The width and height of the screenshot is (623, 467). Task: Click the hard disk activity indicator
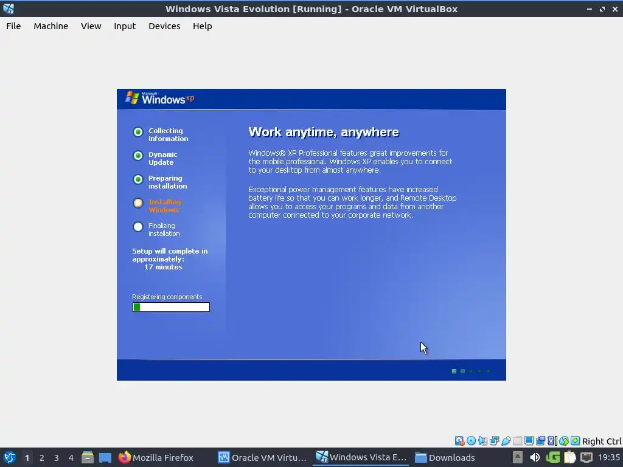pyautogui.click(x=459, y=441)
